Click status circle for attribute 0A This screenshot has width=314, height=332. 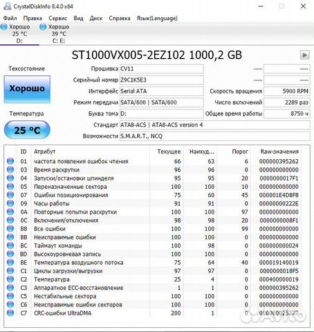[10, 212]
